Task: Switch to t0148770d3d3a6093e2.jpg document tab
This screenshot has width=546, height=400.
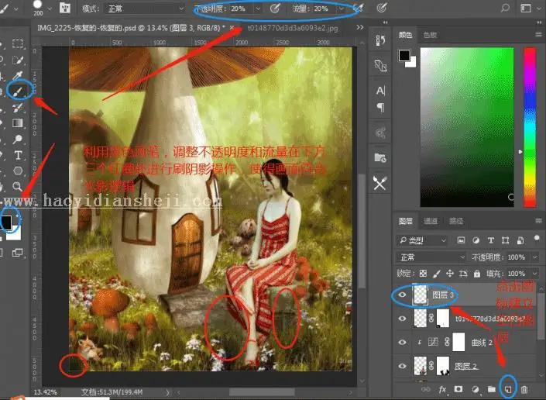Action: [x=293, y=28]
